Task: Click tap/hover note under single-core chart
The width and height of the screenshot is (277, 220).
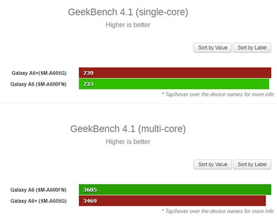Action: 218,94
